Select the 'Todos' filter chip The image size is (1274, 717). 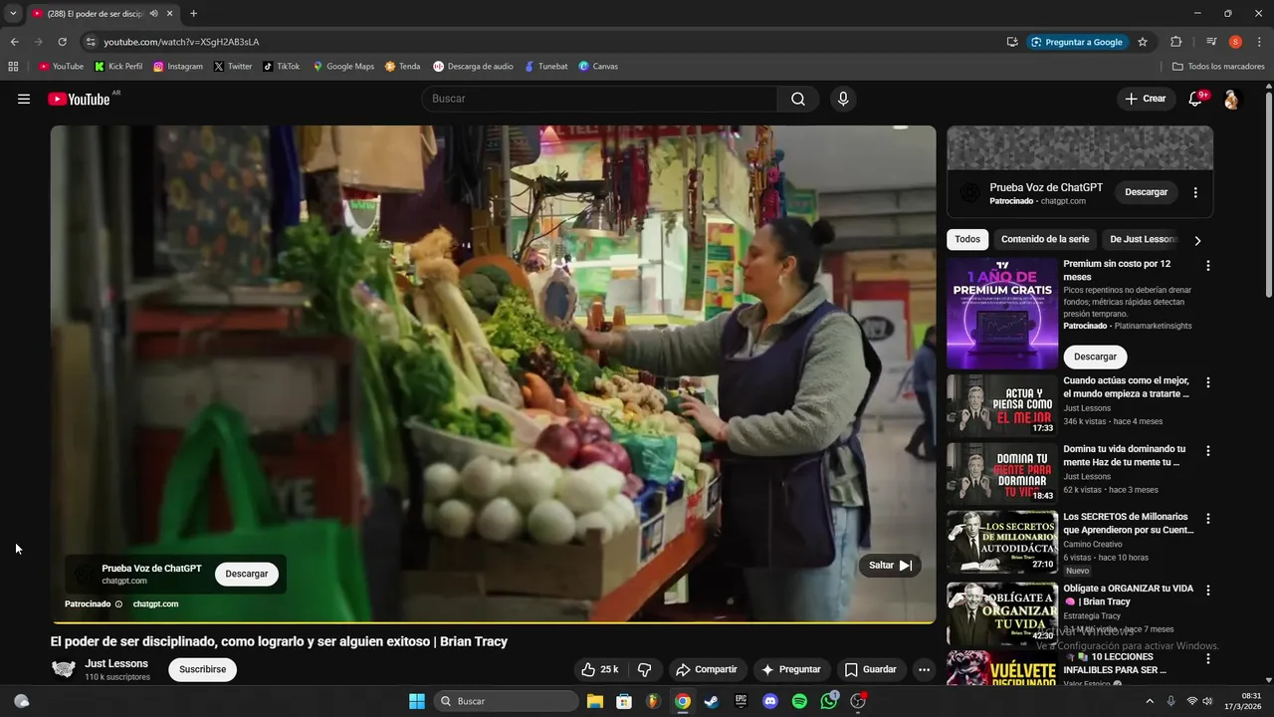(x=967, y=239)
